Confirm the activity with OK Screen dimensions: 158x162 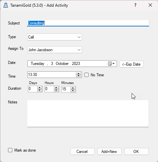[136, 151]
